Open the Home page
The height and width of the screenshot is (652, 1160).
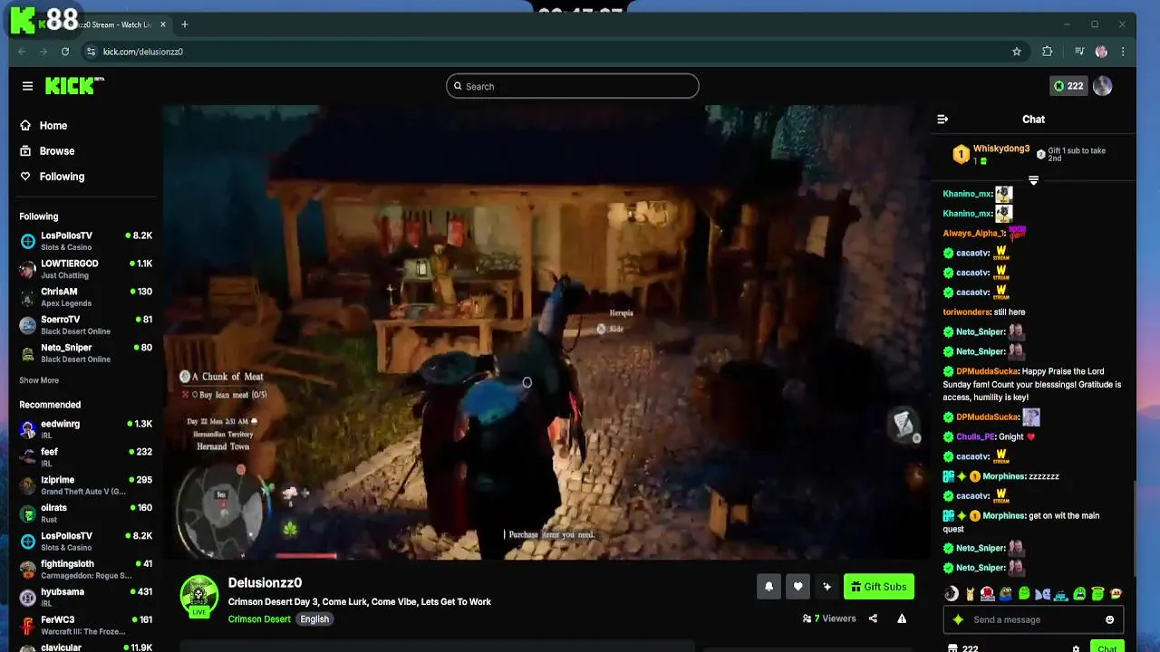point(43,126)
